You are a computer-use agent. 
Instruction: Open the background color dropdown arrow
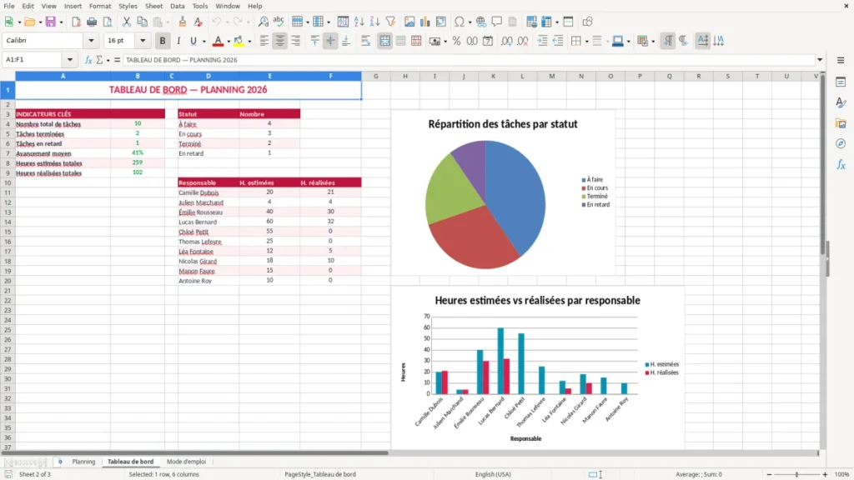pos(249,42)
